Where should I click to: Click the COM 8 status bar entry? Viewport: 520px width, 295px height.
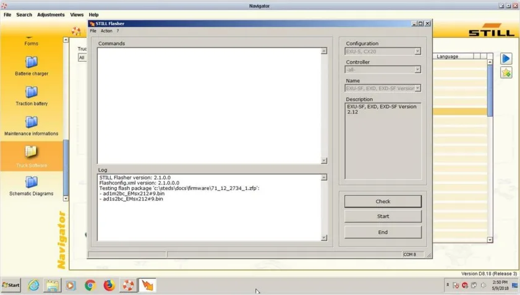click(x=409, y=254)
